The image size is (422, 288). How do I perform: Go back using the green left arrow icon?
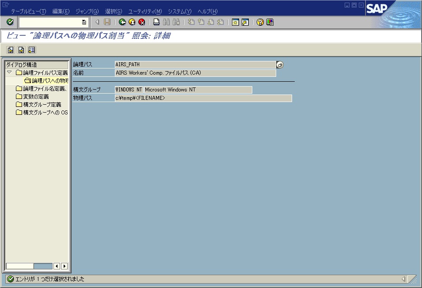[x=122, y=21]
